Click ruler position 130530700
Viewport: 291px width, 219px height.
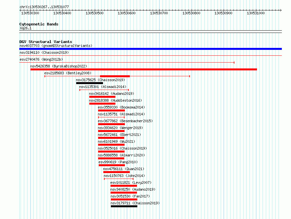[159, 13]
